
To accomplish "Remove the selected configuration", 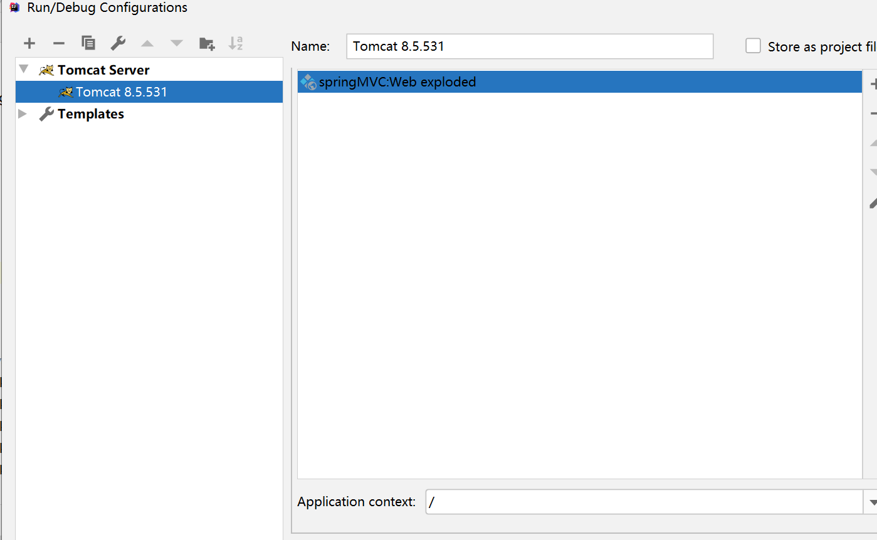I will point(59,43).
